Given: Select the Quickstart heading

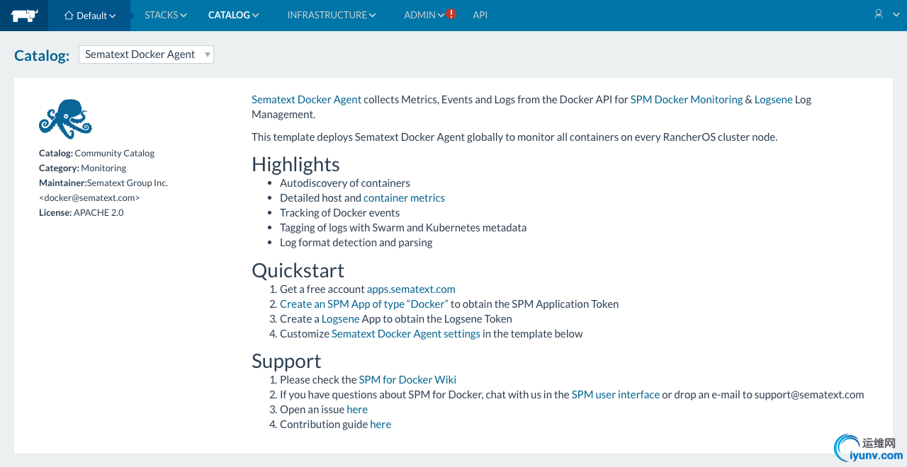Looking at the screenshot, I should (x=298, y=270).
